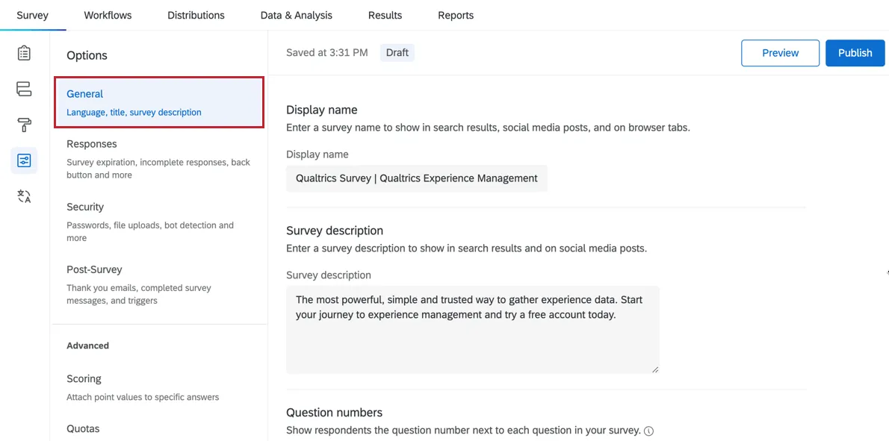
Task: Select the Quotas options section
Action: coord(82,428)
